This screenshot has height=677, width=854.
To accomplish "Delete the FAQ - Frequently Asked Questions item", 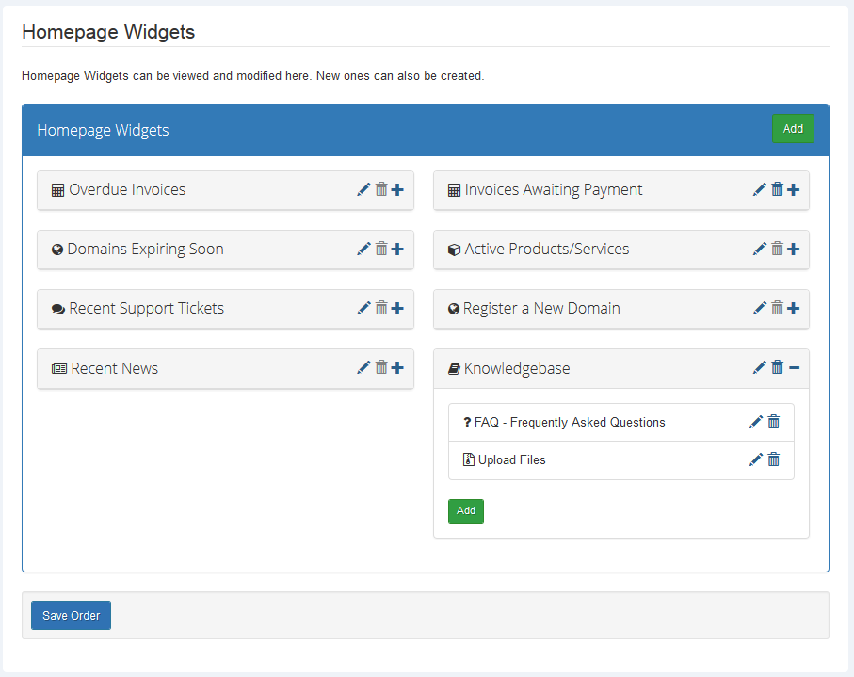I will (x=773, y=422).
